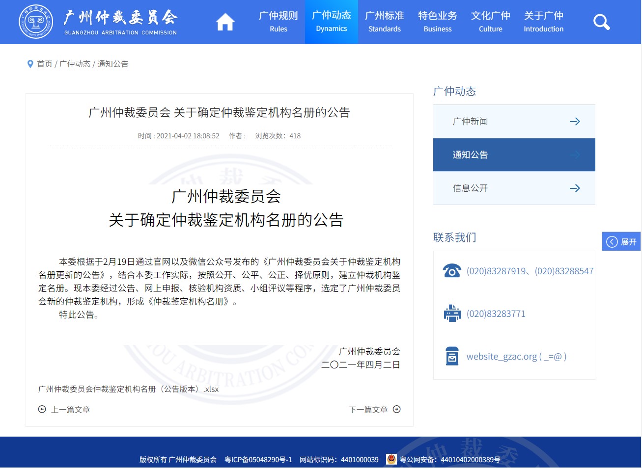
Task: Click the location pin icon in breadcrumb
Action: pos(30,64)
